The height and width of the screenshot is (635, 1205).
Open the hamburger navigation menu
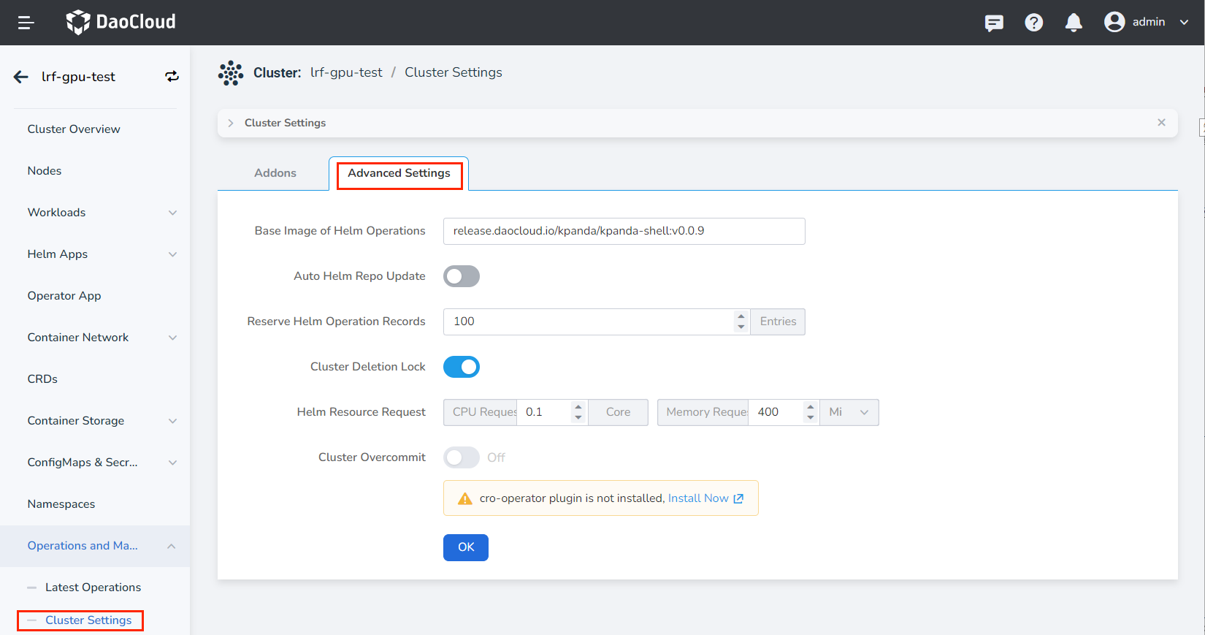click(x=26, y=23)
